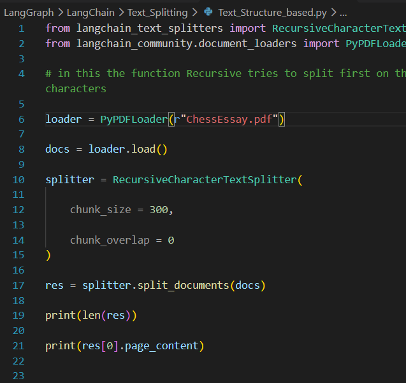Click the value 300 on line 12

159,209
